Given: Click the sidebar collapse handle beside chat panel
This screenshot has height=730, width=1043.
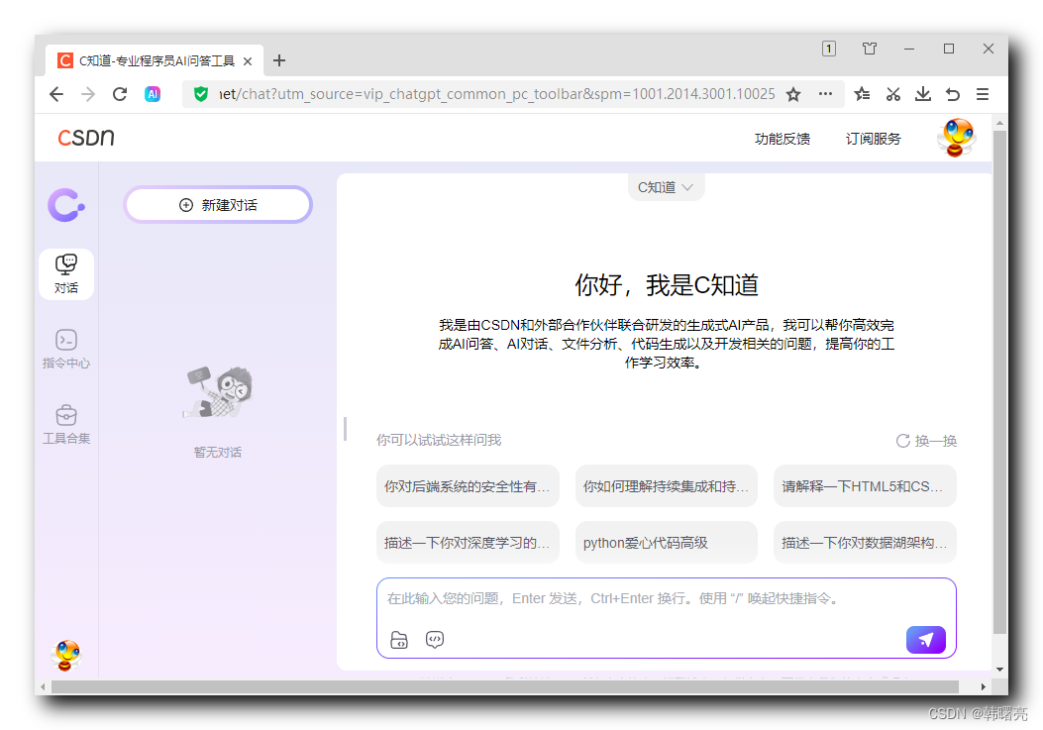Looking at the screenshot, I should tap(346, 429).
